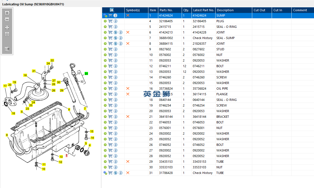Add SEAL - SUMP 3688V002 to cart
The height and width of the screenshot is (188, 314).
(110, 38)
